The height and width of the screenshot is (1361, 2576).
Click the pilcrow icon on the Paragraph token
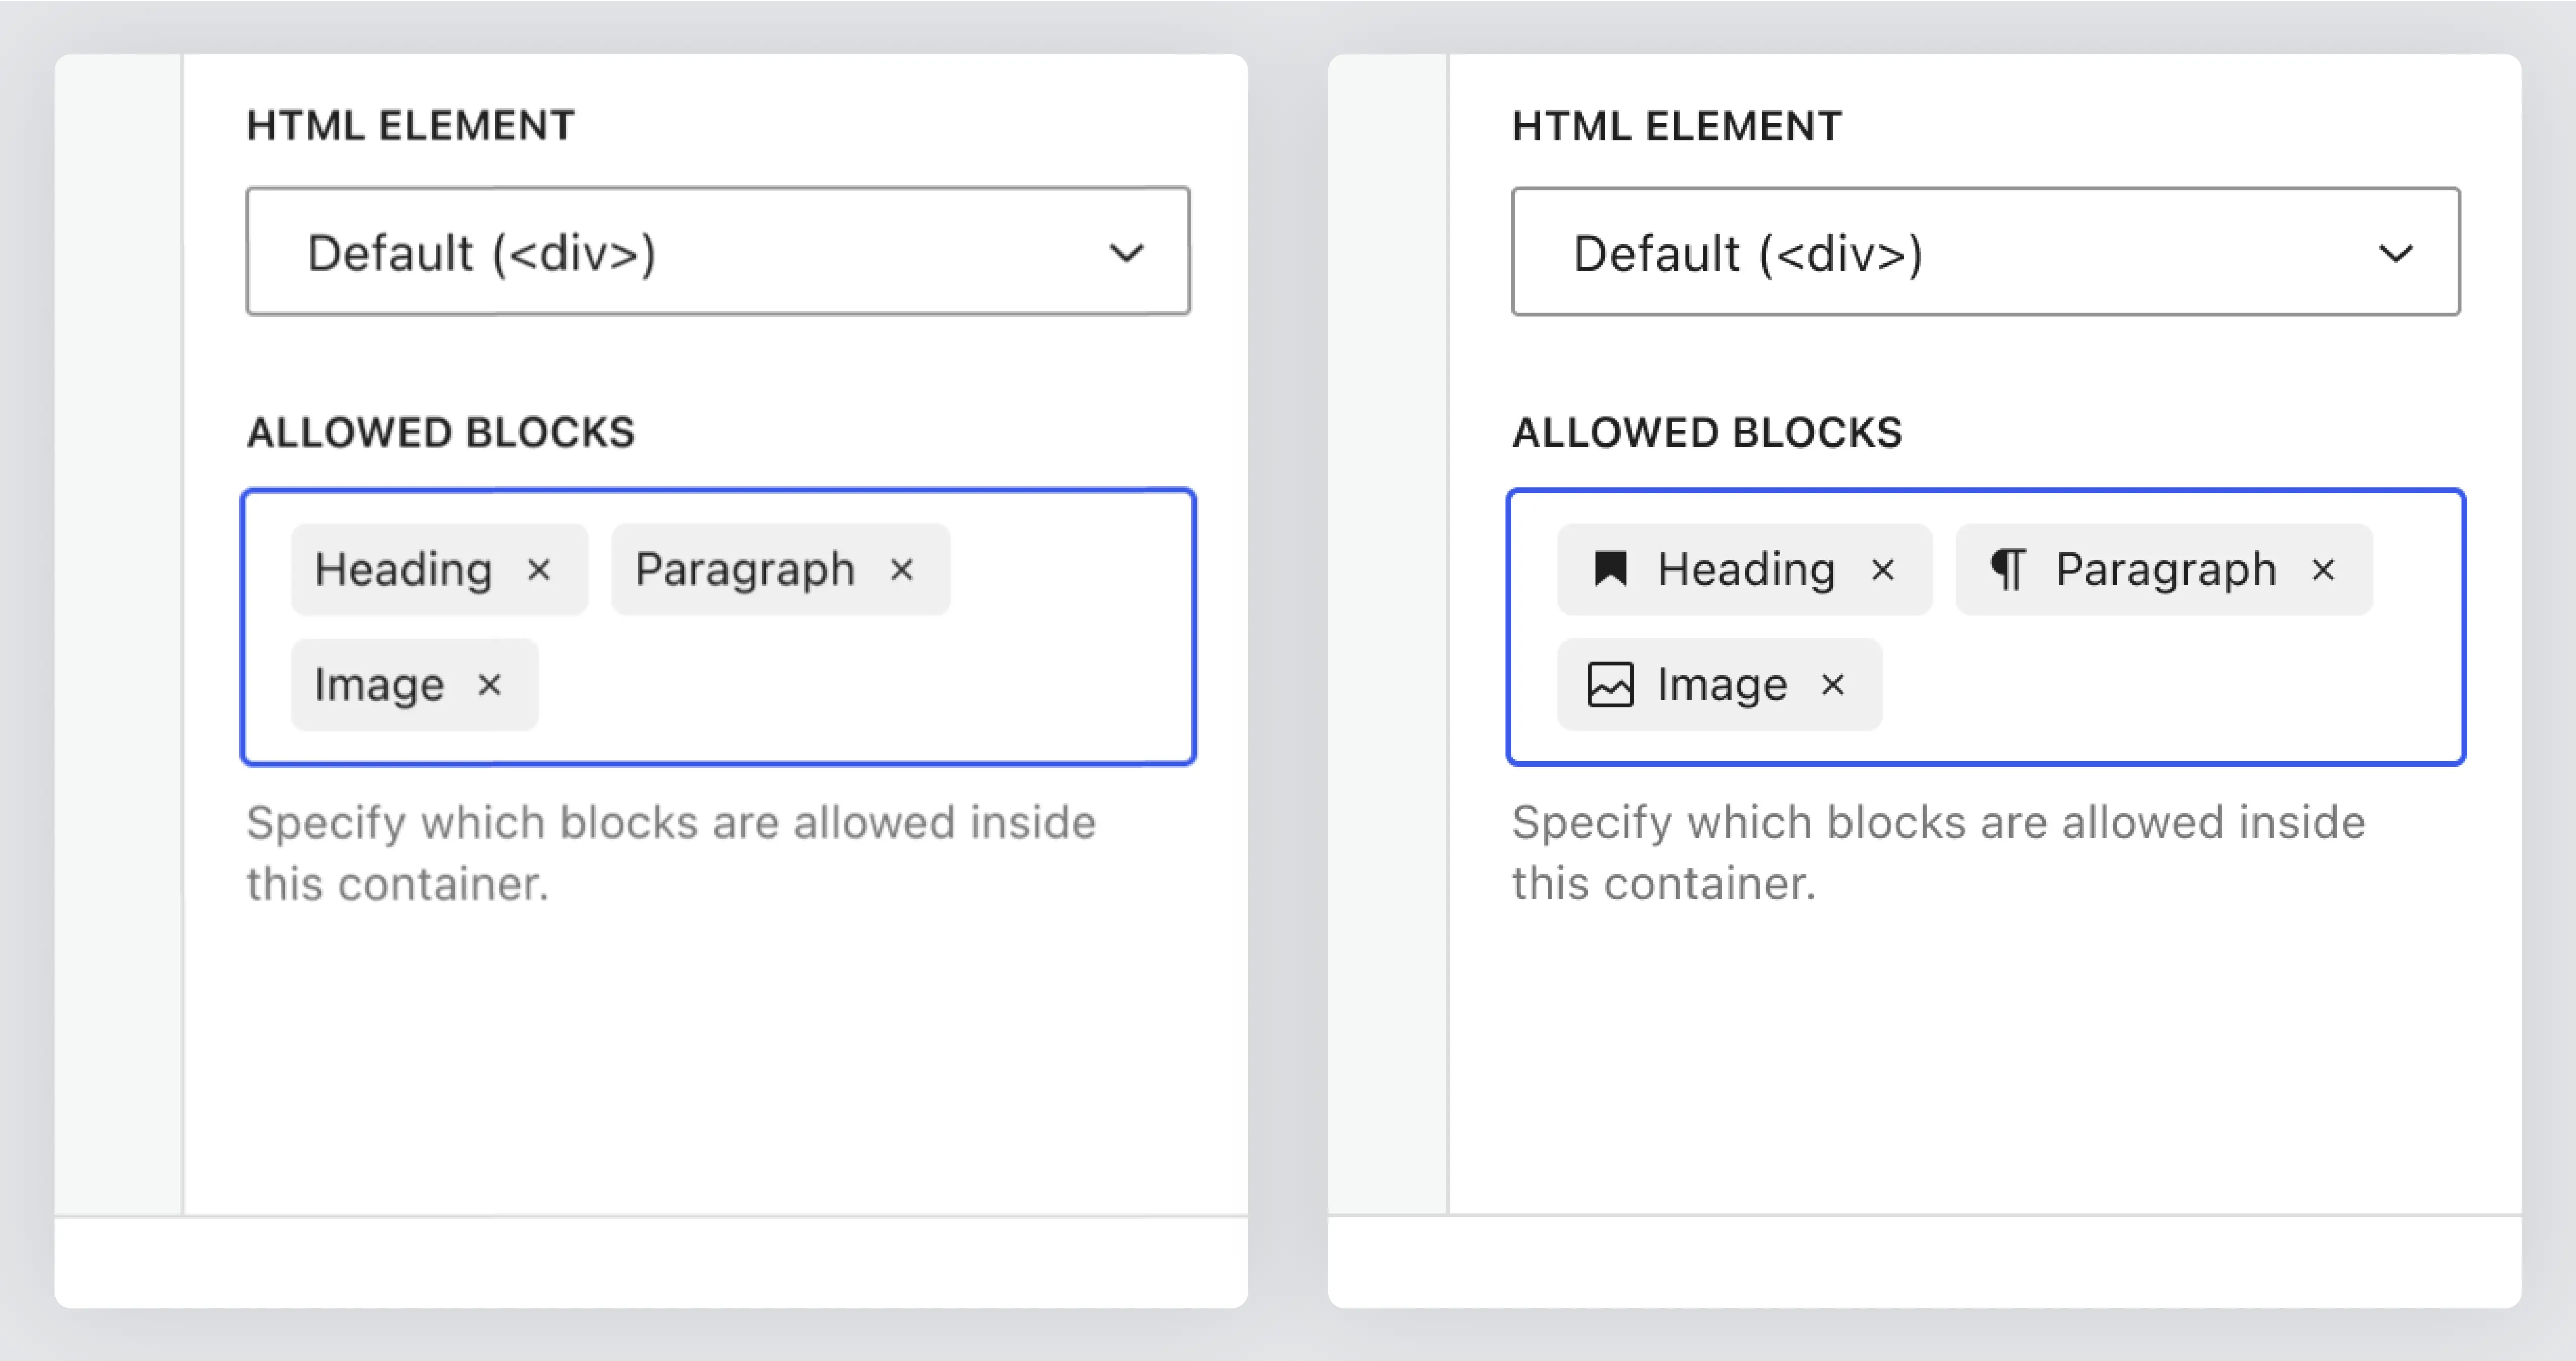click(2007, 570)
